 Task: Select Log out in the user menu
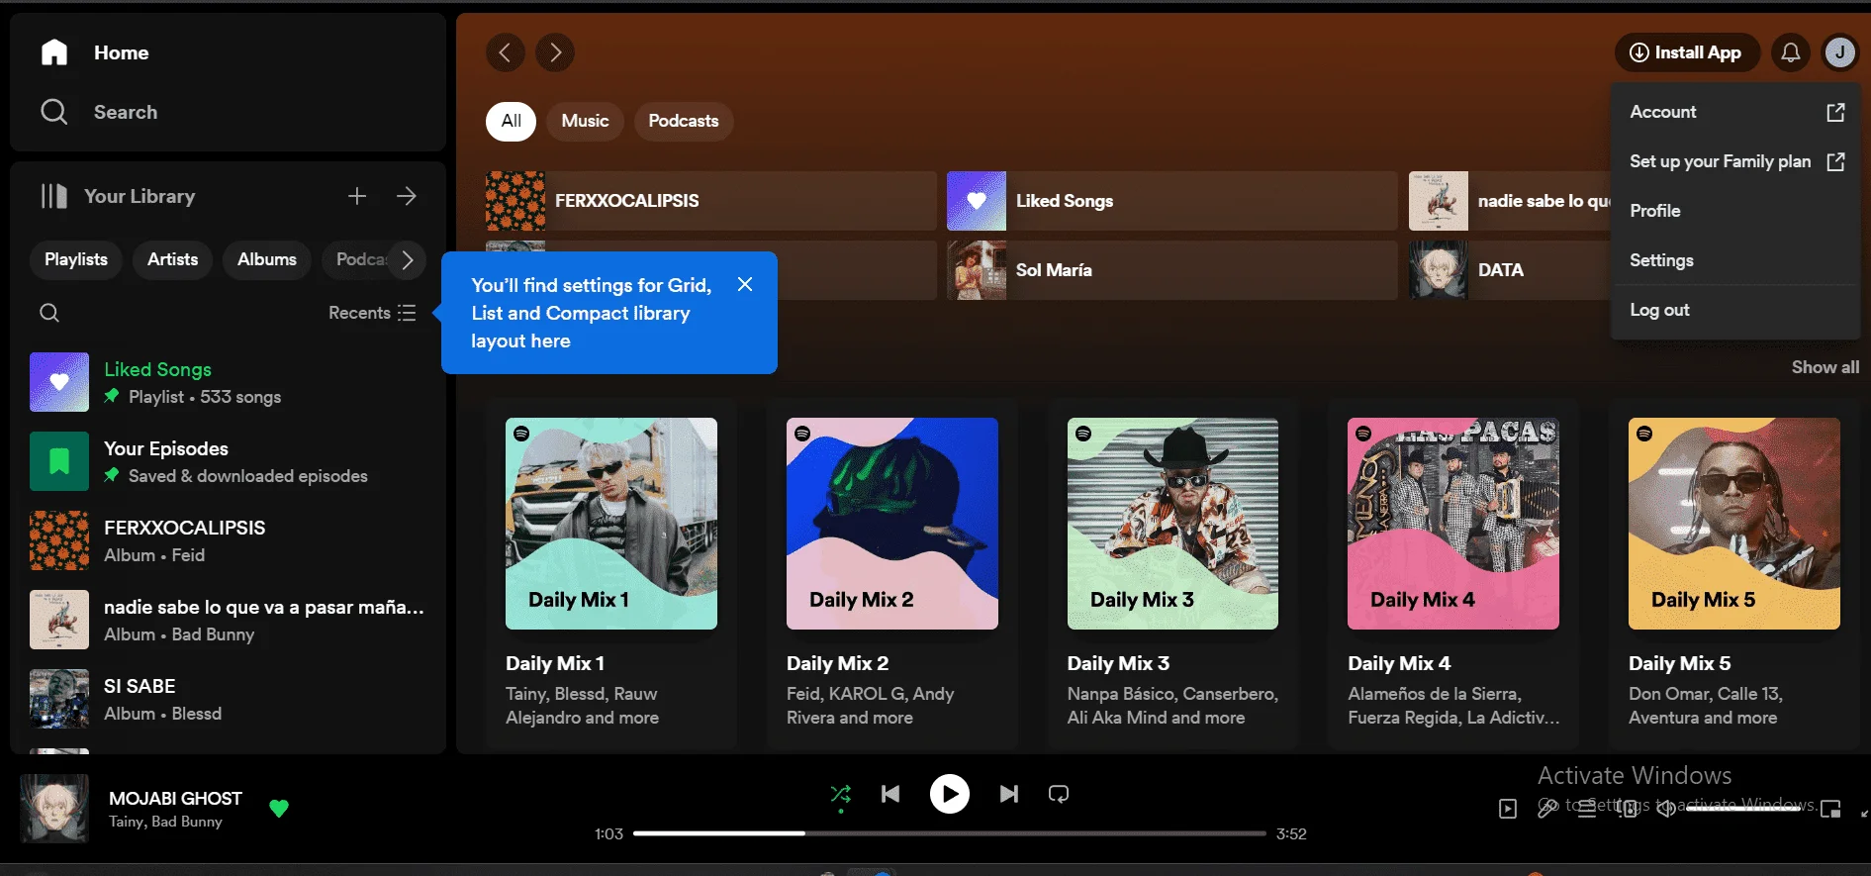pos(1736,310)
